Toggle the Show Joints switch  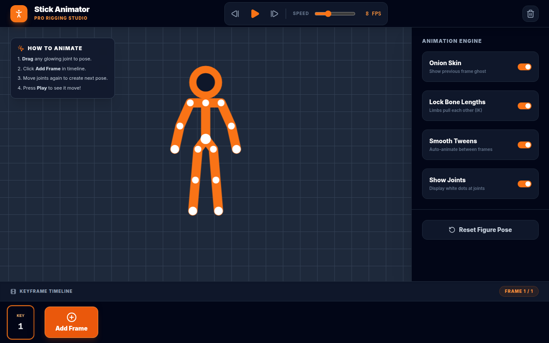525,184
